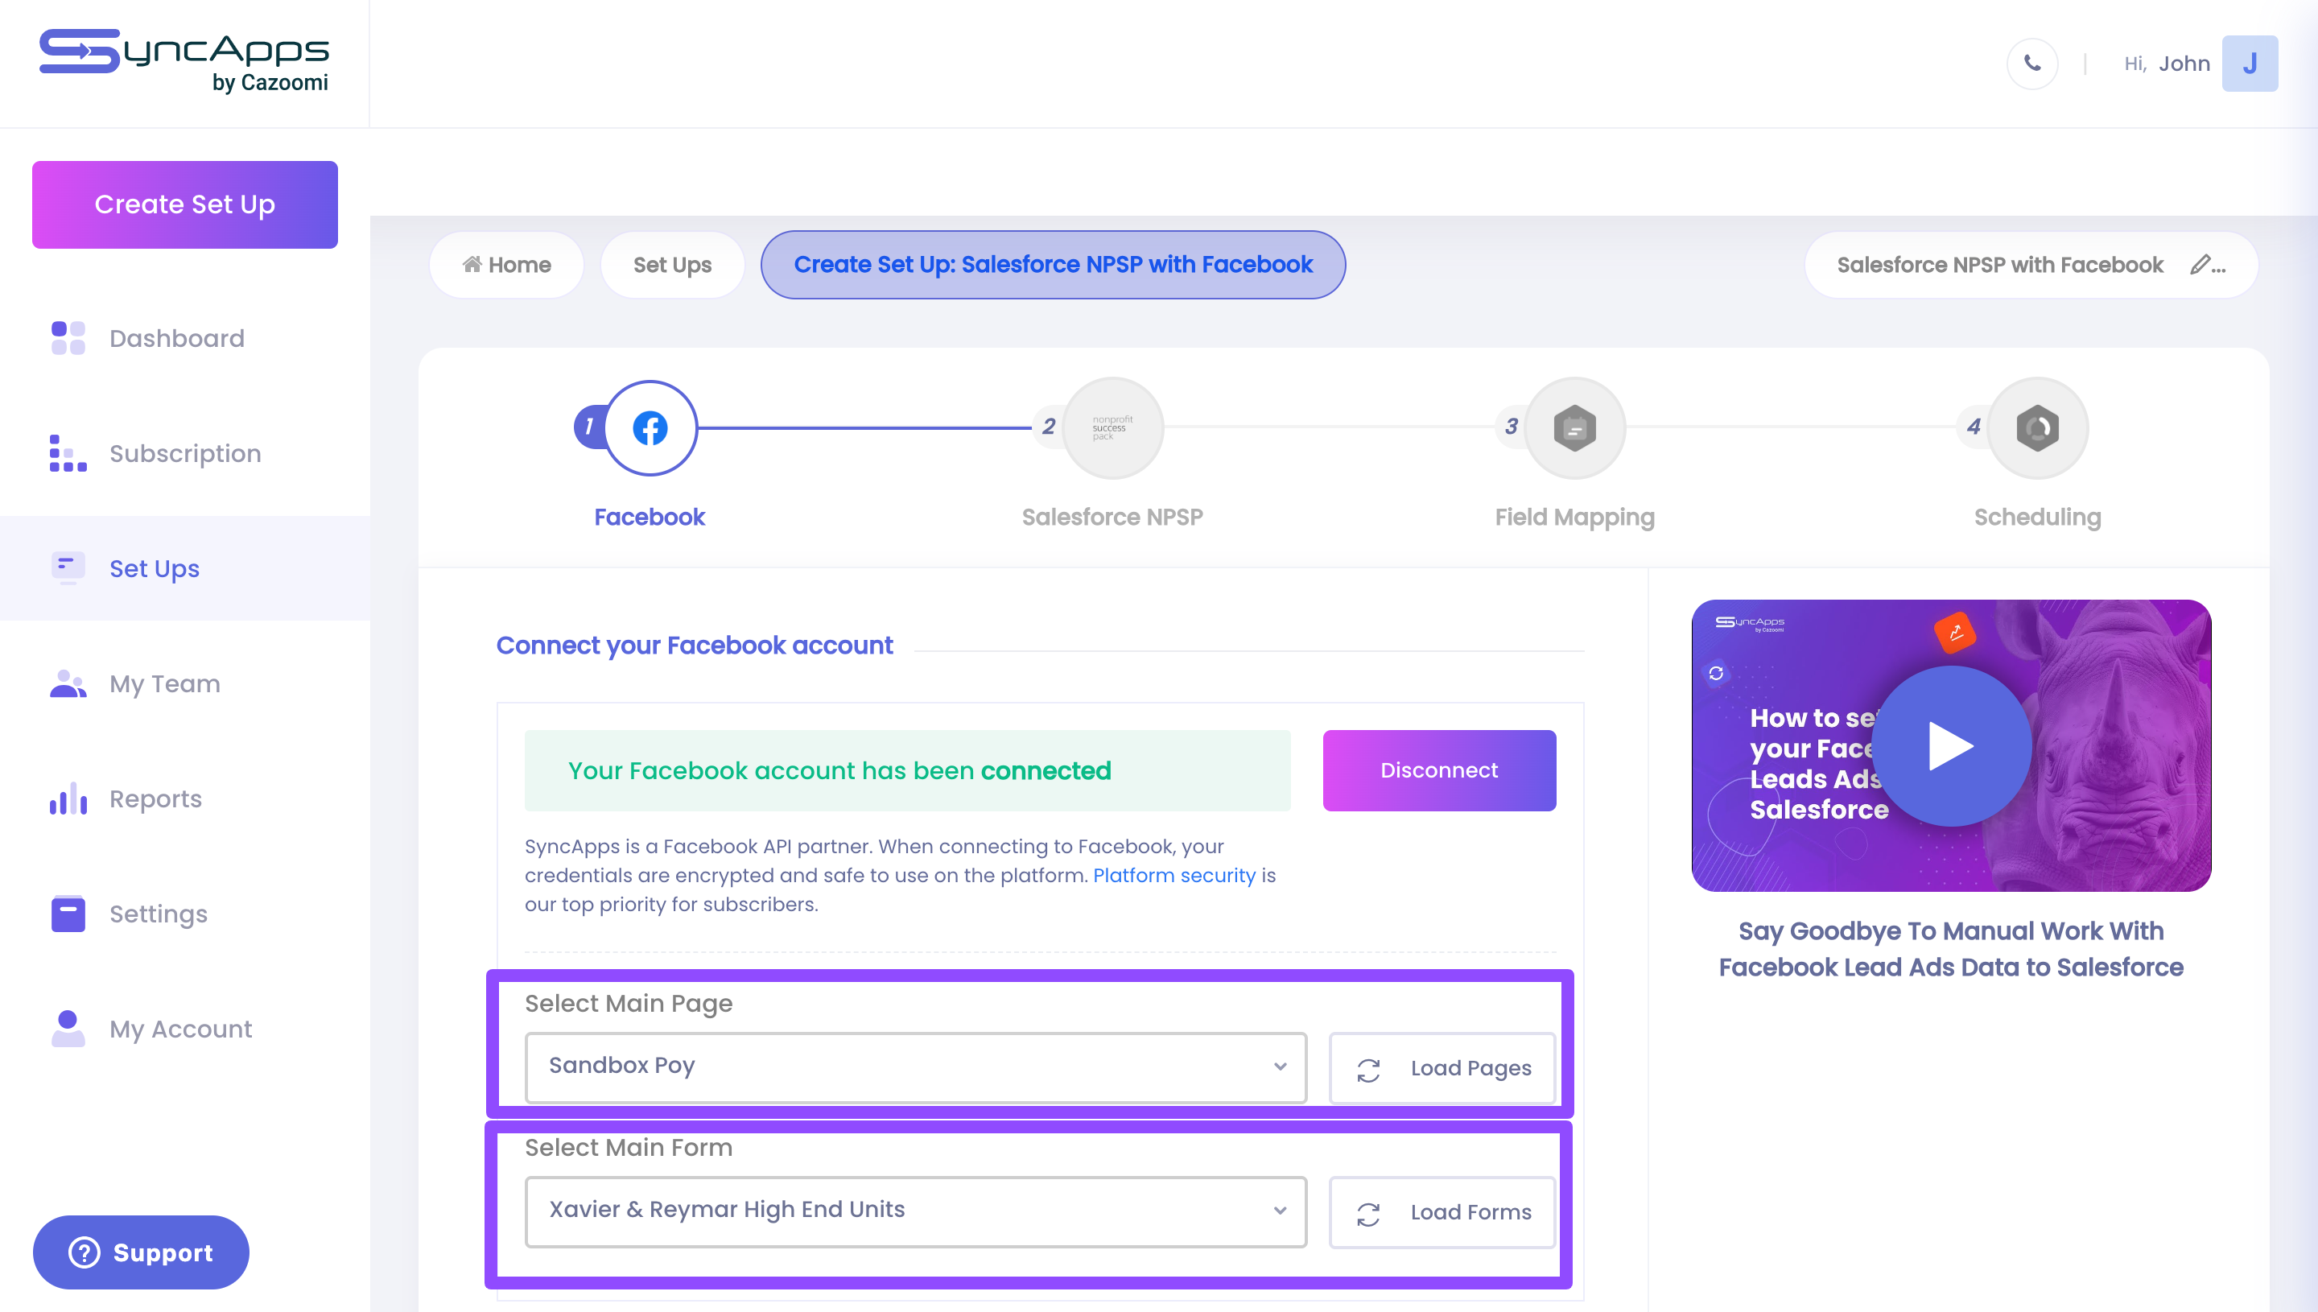This screenshot has width=2318, height=1312.
Task: Play the Facebook Lead Ads tutorial video
Action: [1951, 746]
